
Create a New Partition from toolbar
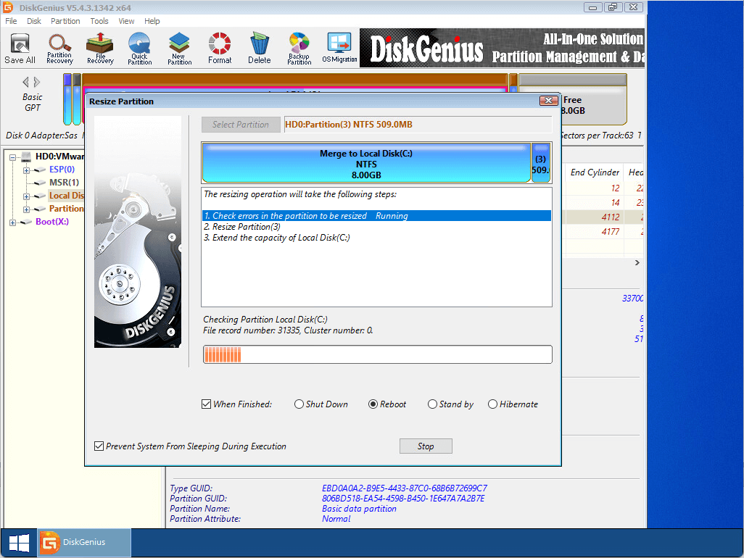pos(179,49)
